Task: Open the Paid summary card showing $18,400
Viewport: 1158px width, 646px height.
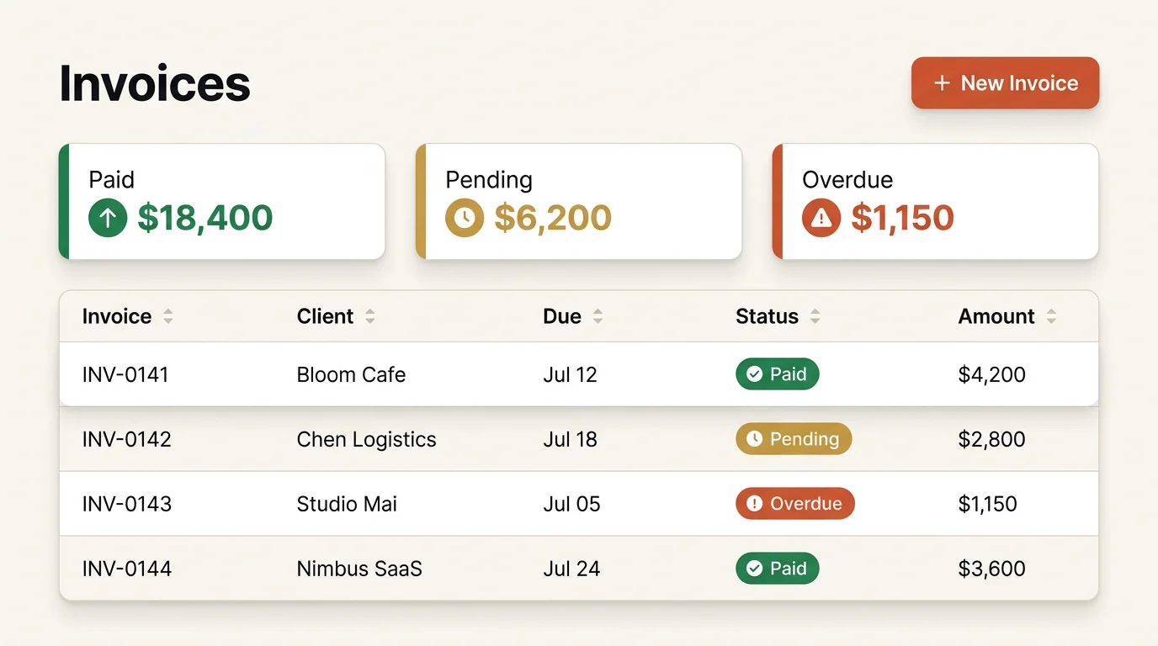Action: tap(222, 202)
